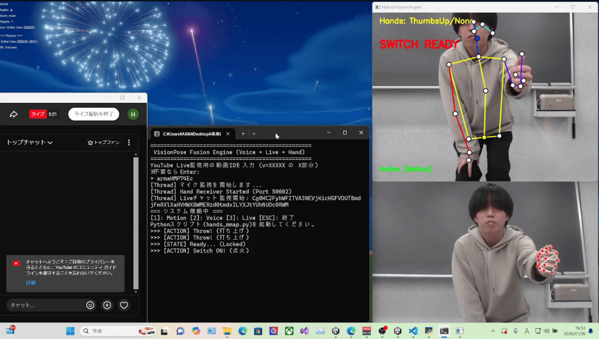The image size is (599, 339).
Task: Click the live chat vertical scrollbar
Action: (x=136, y=222)
